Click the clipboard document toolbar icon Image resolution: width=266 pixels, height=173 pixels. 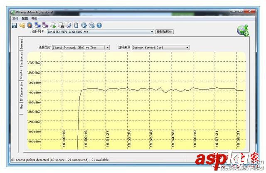pos(76,25)
